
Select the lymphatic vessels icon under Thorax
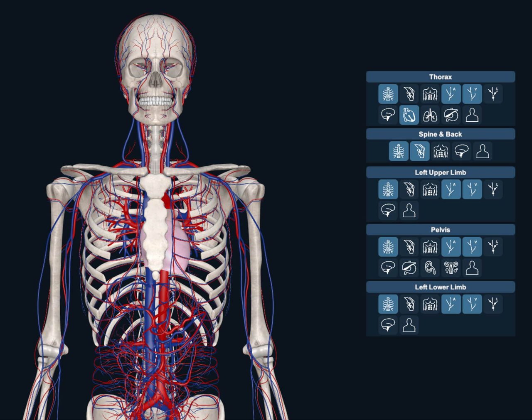pos(493,94)
